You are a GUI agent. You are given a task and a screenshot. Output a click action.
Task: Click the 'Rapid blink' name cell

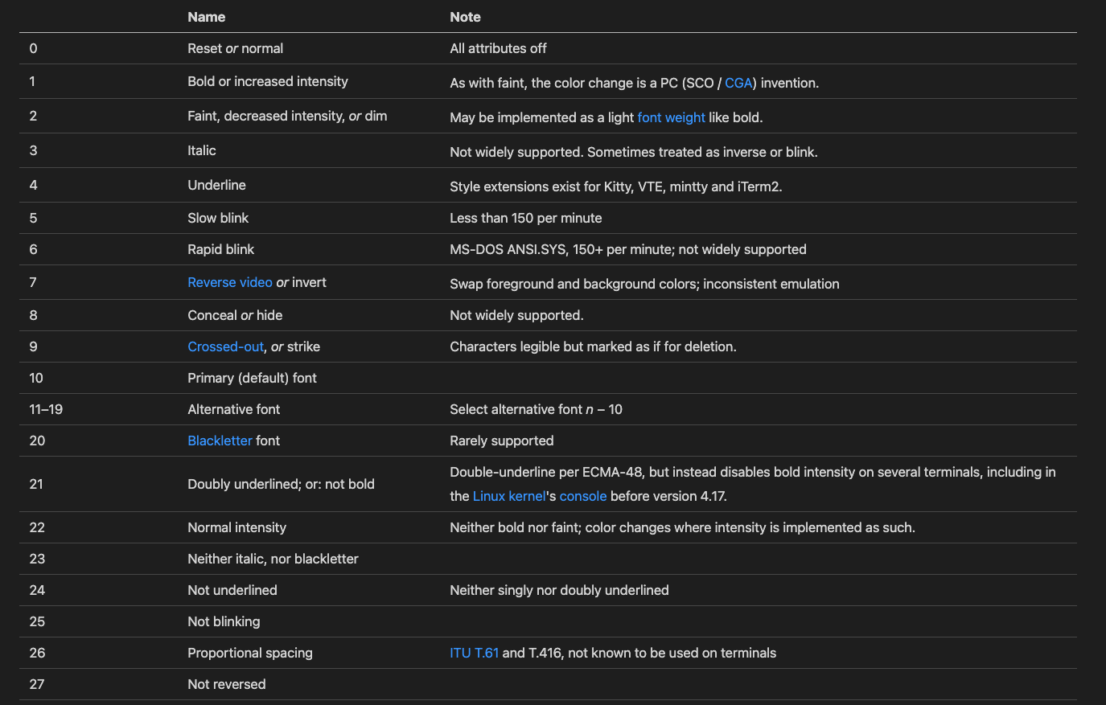[x=220, y=249]
